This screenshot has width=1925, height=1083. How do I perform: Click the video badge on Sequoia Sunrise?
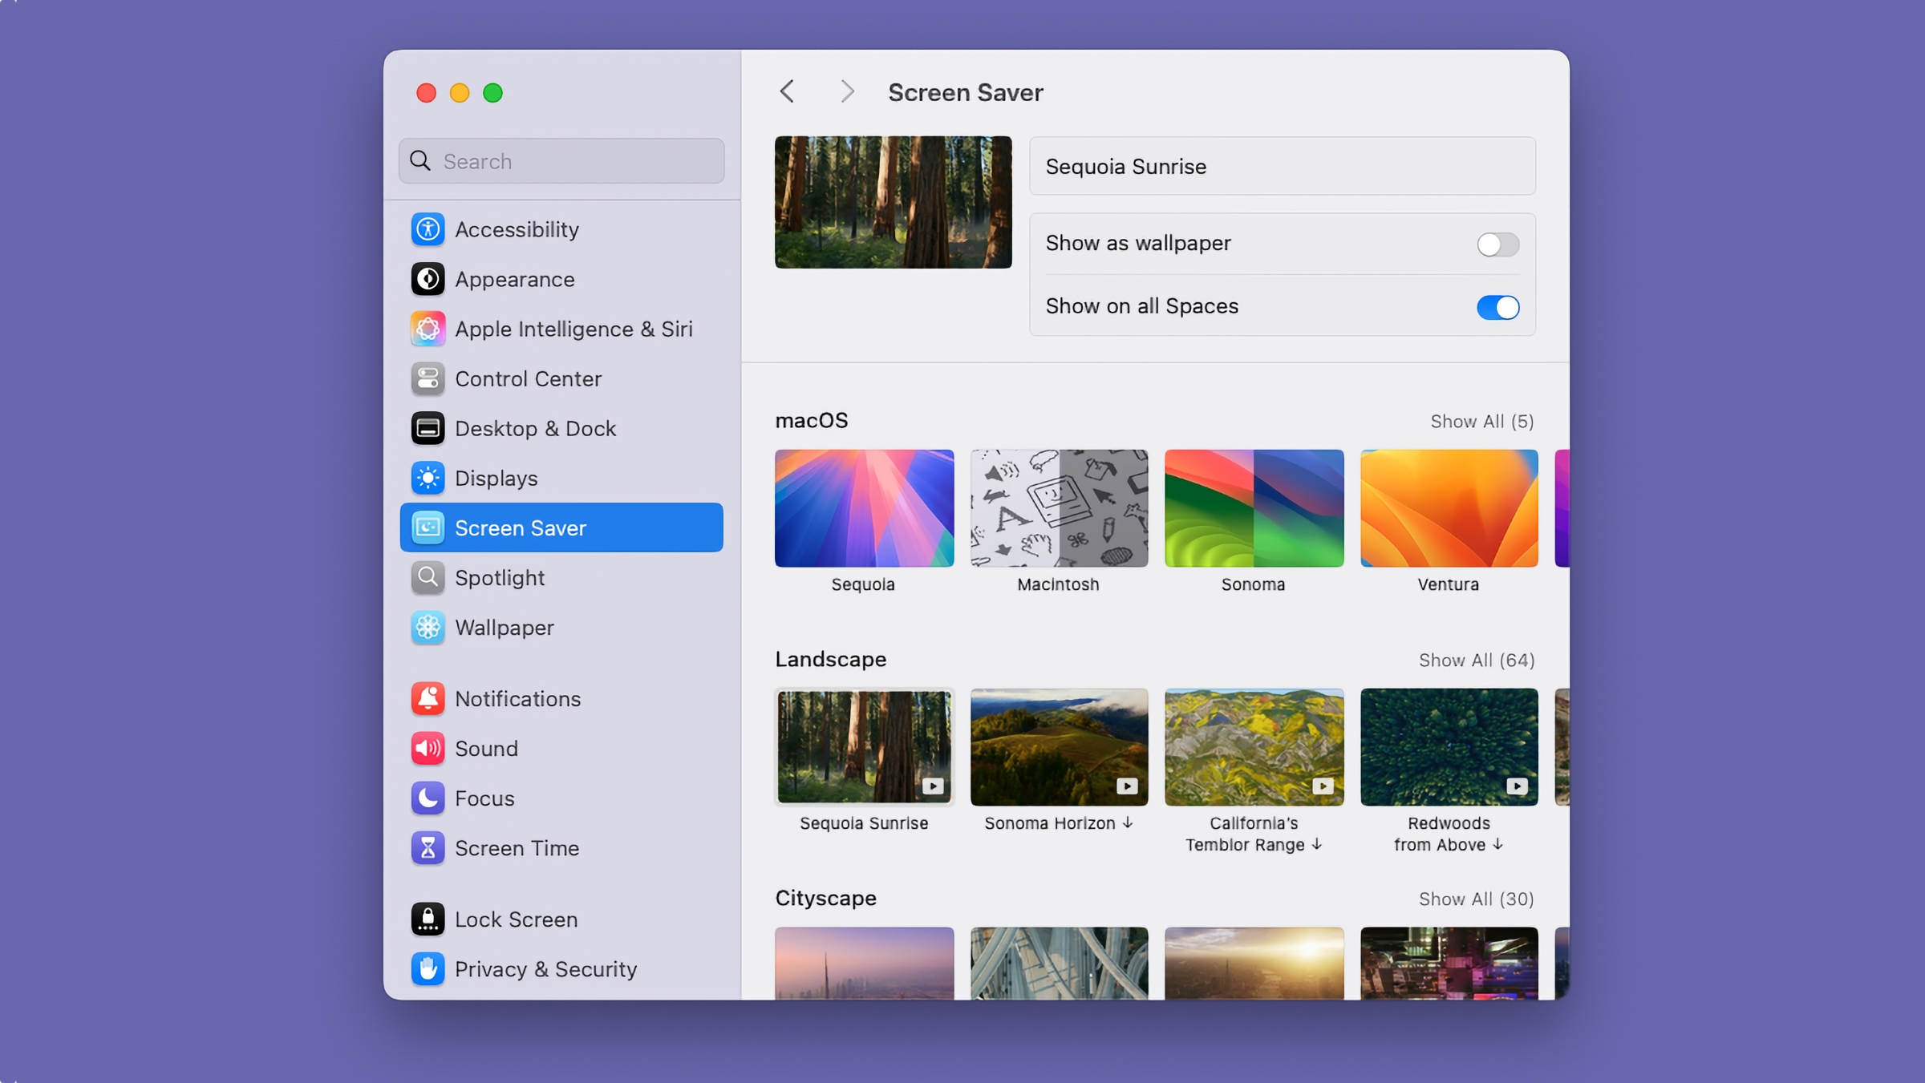(932, 786)
